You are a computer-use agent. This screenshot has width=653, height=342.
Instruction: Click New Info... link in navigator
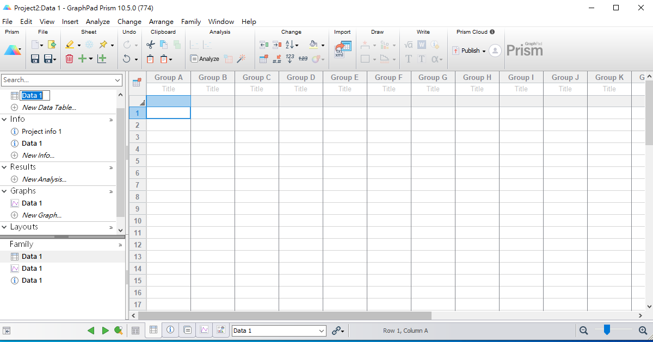(38, 156)
